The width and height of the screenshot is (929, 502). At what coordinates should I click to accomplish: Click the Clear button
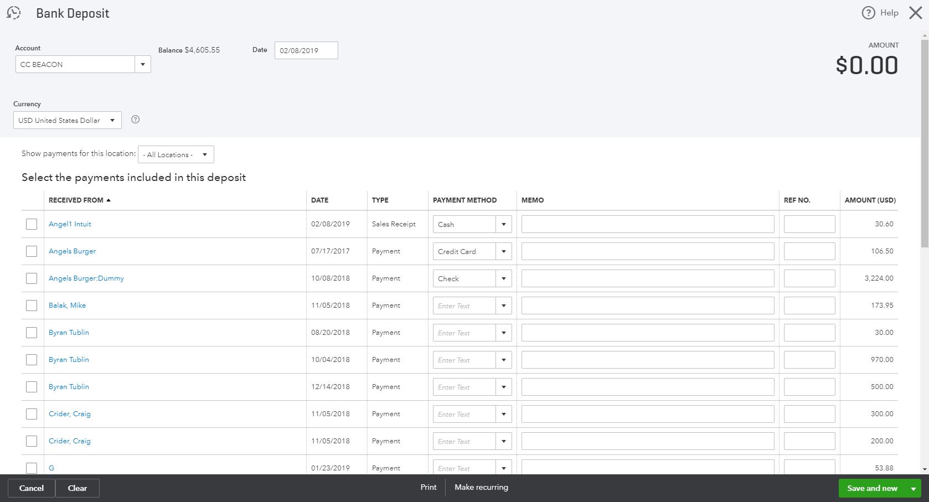(x=77, y=488)
